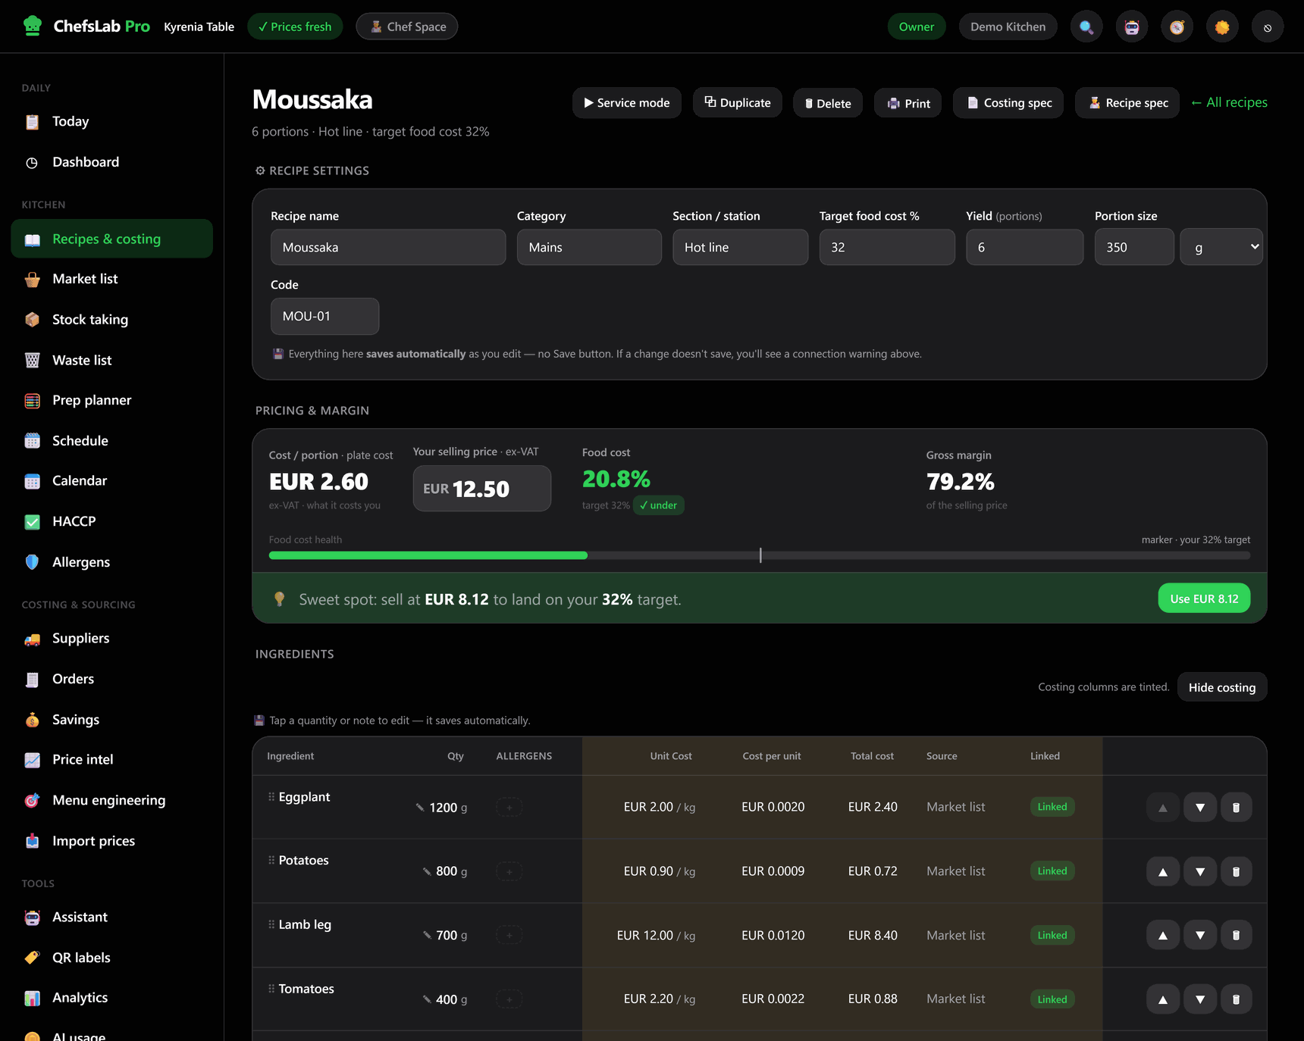Viewport: 1304px width, 1041px height.
Task: Click the 32% target marker on bar
Action: [760, 555]
